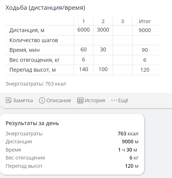Select empty distance cell in set 3

122,30
